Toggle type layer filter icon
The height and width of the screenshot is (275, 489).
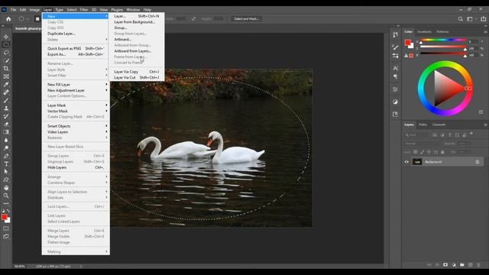coord(450,135)
